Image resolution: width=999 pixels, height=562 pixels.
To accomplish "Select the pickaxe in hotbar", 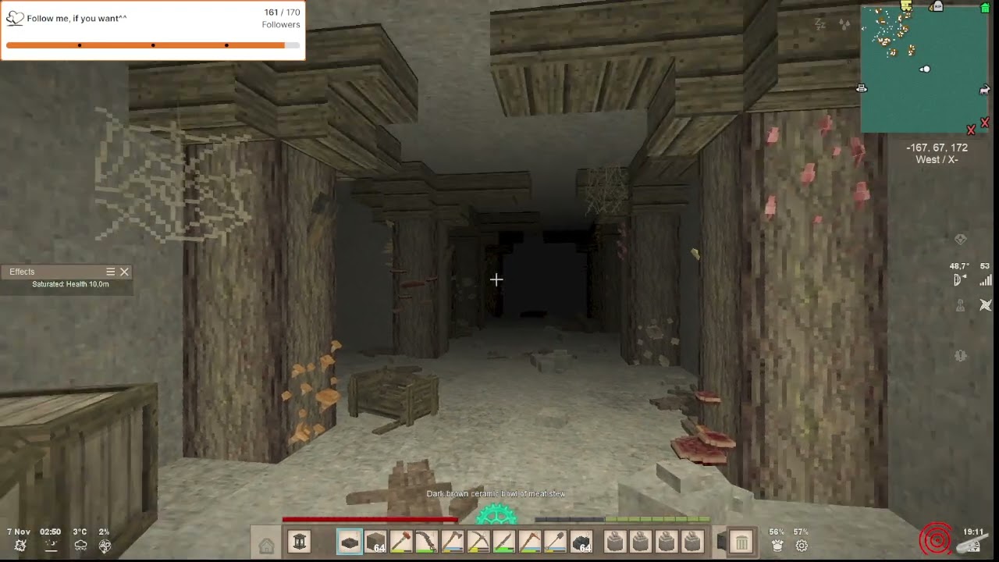I will coord(478,542).
